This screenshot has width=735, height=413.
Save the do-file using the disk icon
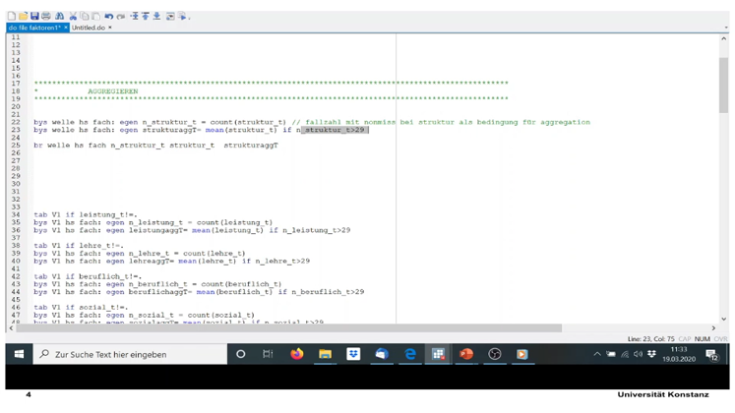tap(34, 17)
